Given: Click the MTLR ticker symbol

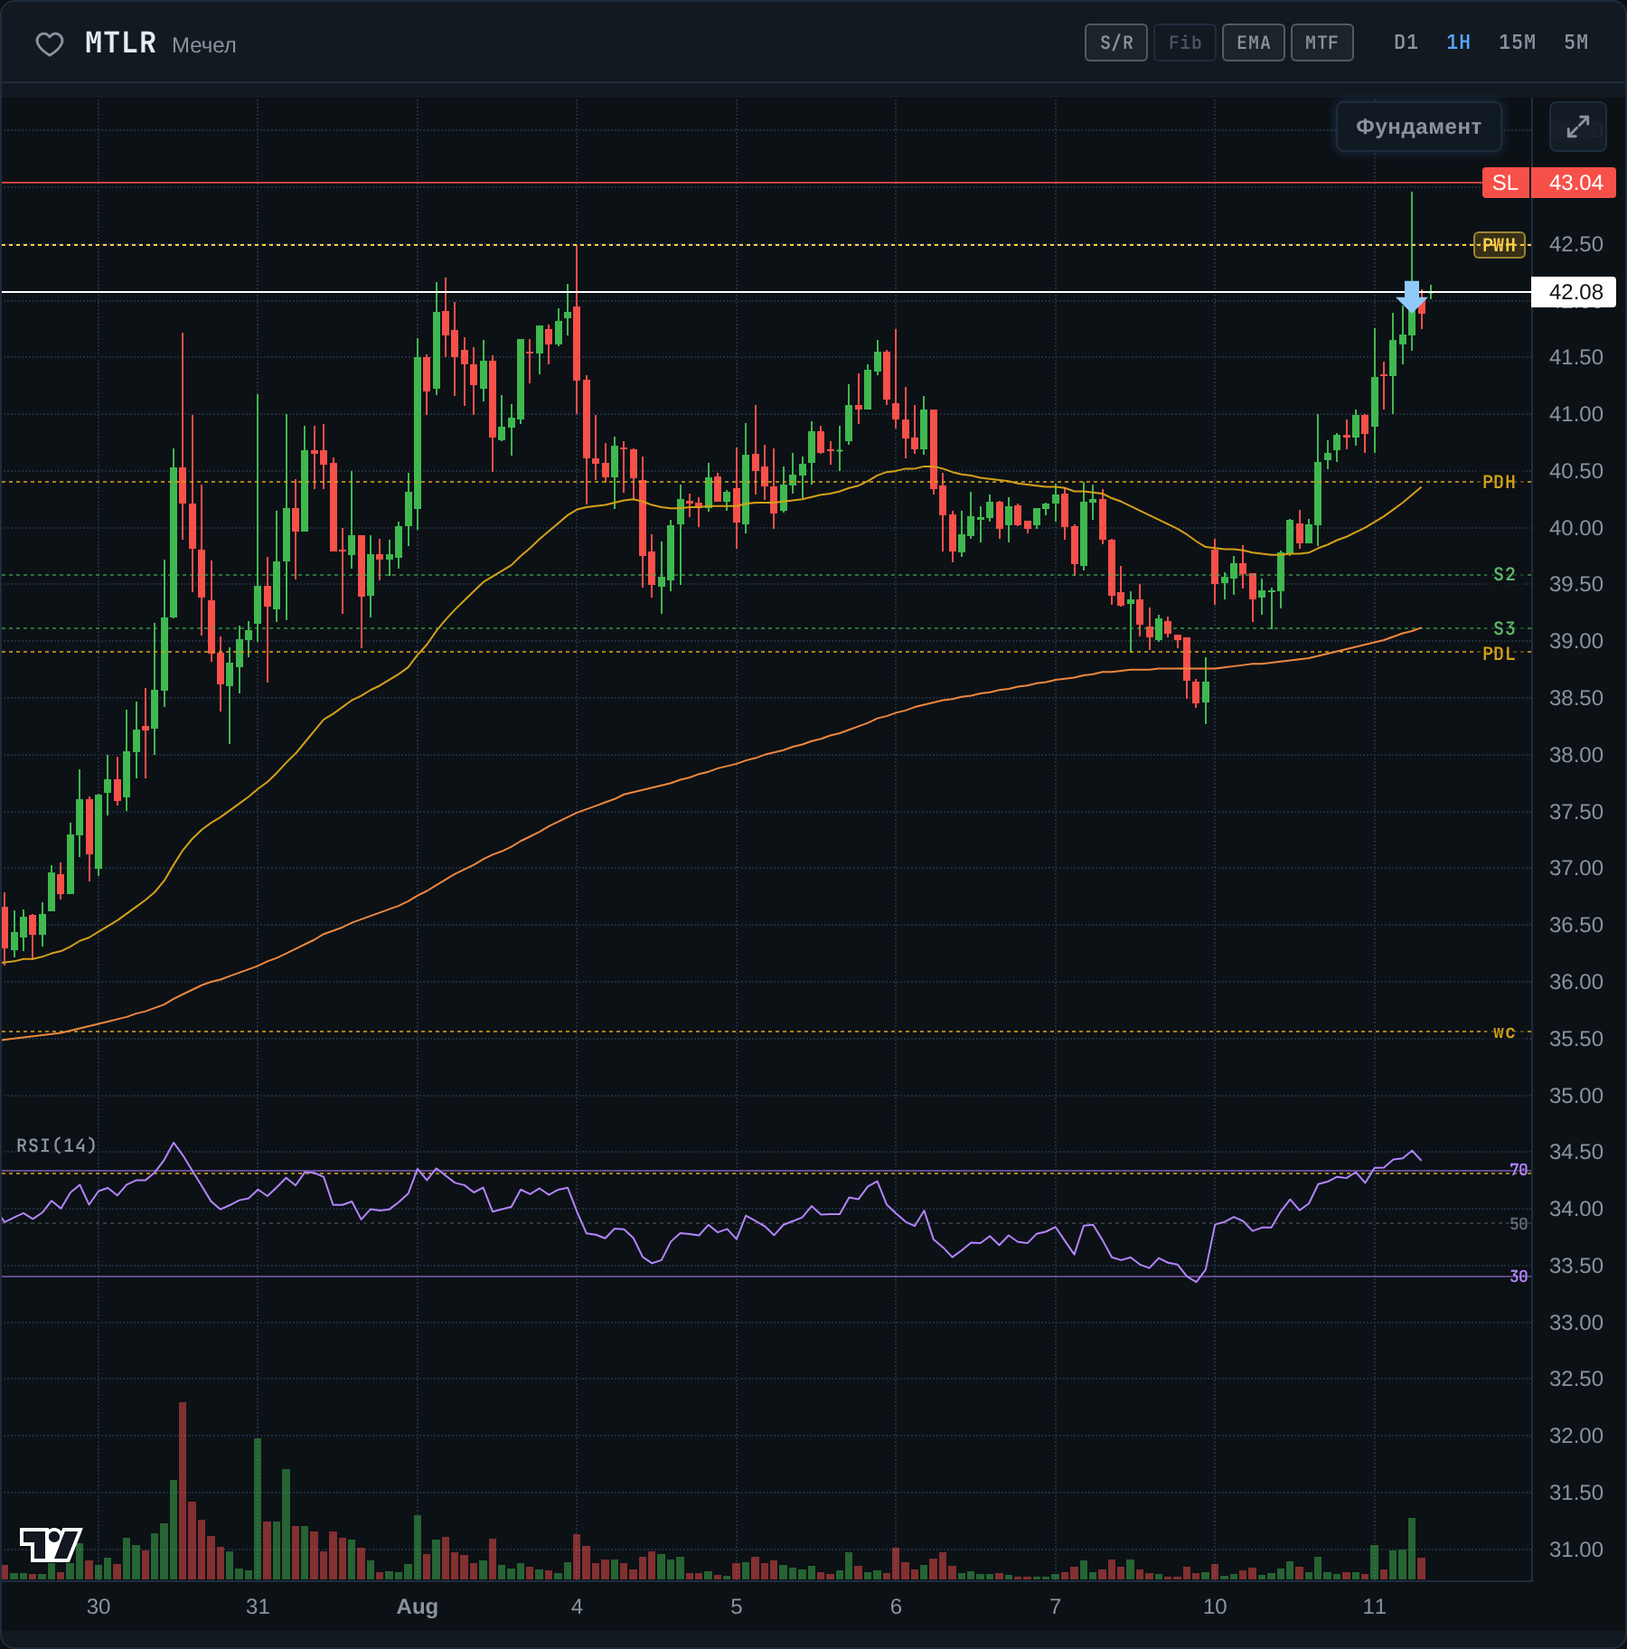Looking at the screenshot, I should 121,42.
